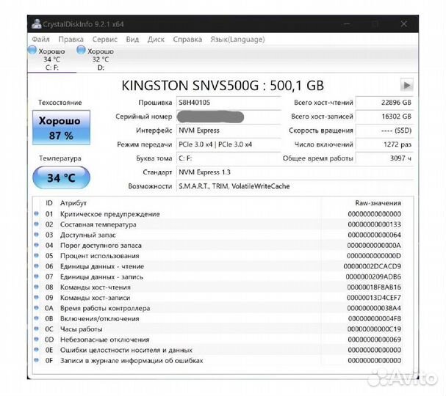The height and width of the screenshot is (396, 446).
Task: Click the PCIe 3.0 x4 transfer mode field
Action: coord(229,144)
